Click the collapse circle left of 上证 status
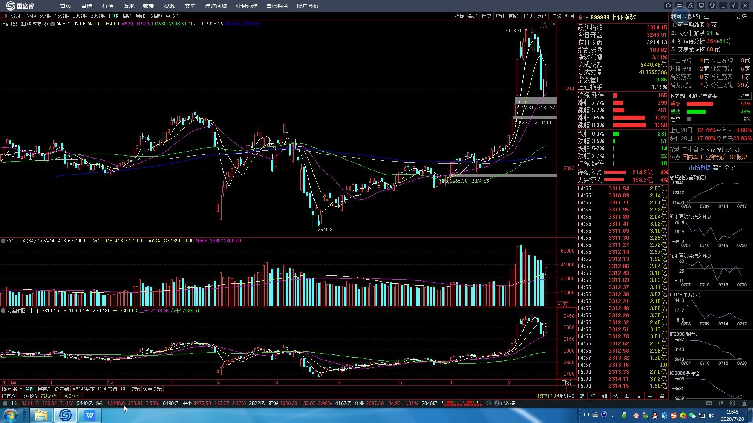The width and height of the screenshot is (753, 423). click(5, 403)
